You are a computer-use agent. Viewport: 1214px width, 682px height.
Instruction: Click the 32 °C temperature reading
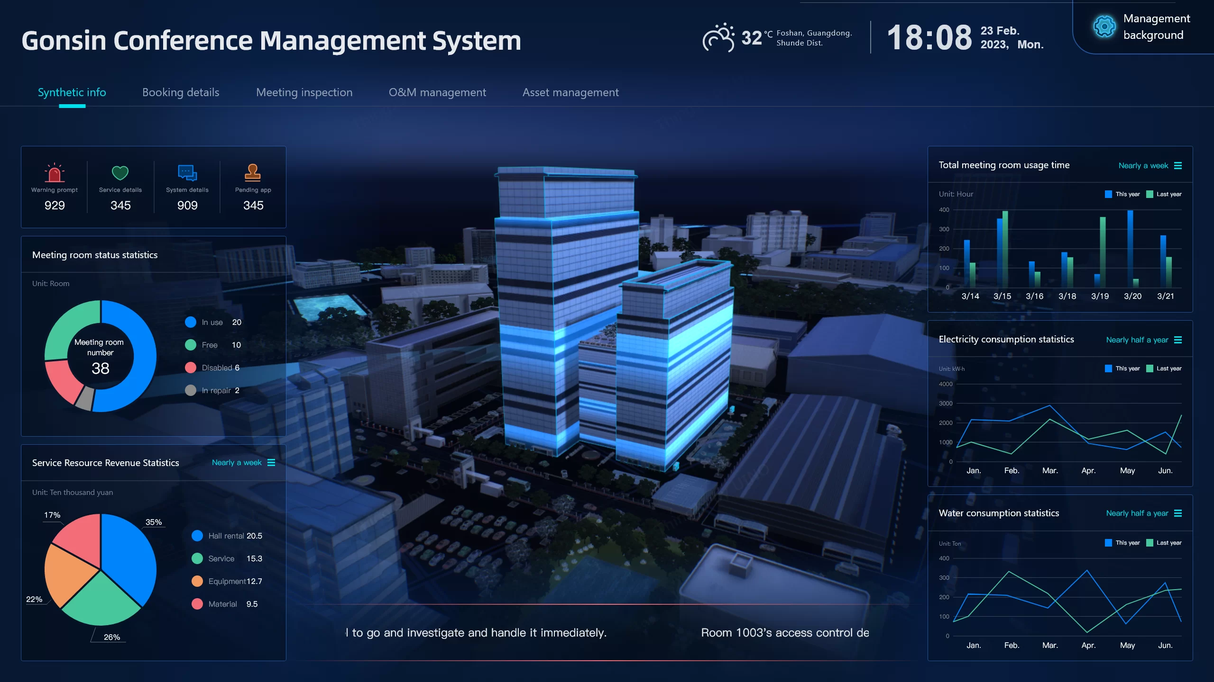757,37
